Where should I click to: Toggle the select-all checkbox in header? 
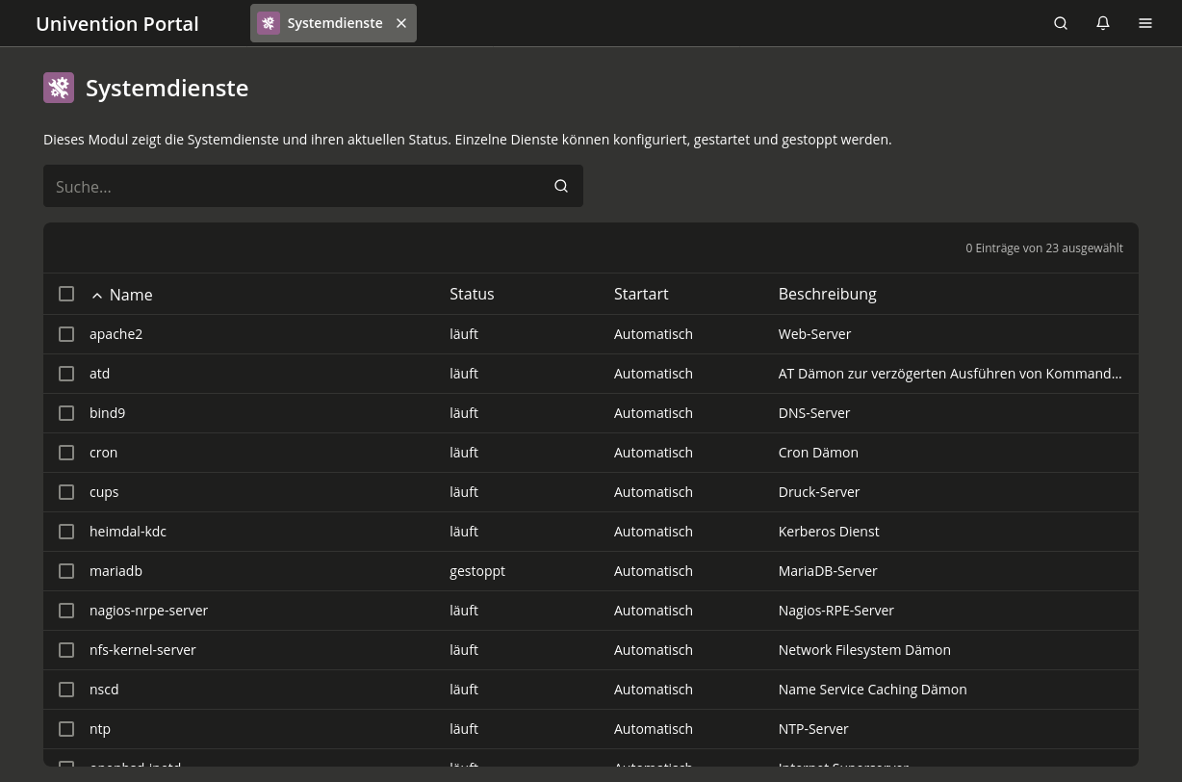(x=66, y=294)
